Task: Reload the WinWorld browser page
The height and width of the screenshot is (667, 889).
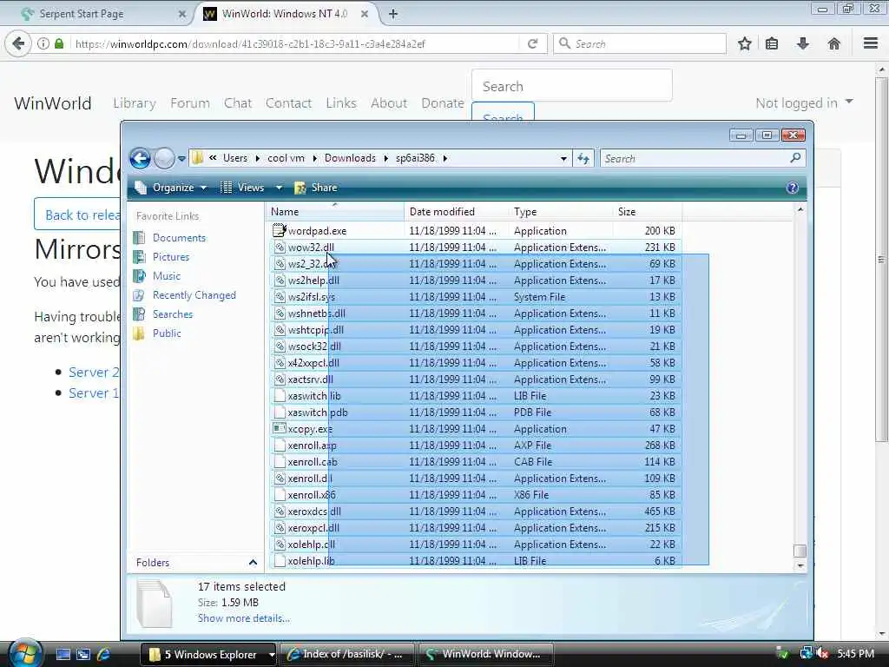Action: (532, 43)
